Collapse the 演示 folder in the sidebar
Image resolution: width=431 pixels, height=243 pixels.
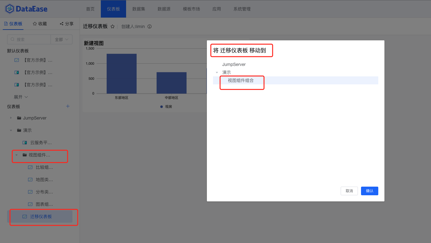point(11,130)
